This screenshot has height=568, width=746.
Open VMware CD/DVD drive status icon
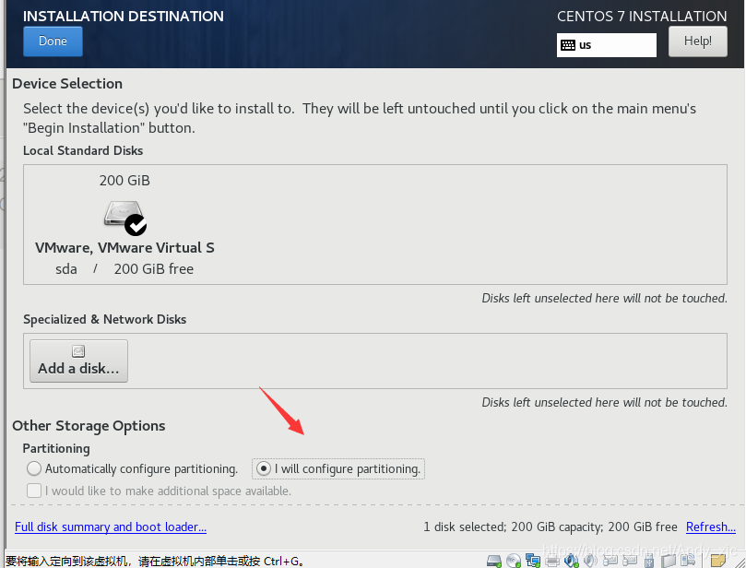[x=514, y=561]
